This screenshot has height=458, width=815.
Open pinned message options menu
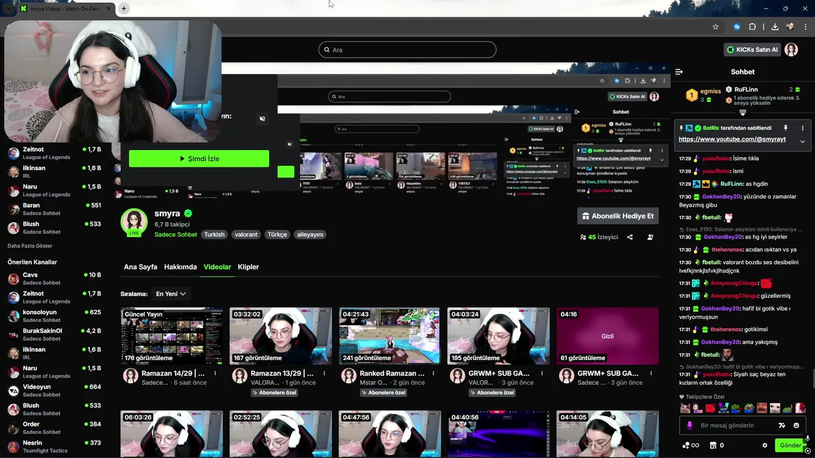tap(802, 128)
